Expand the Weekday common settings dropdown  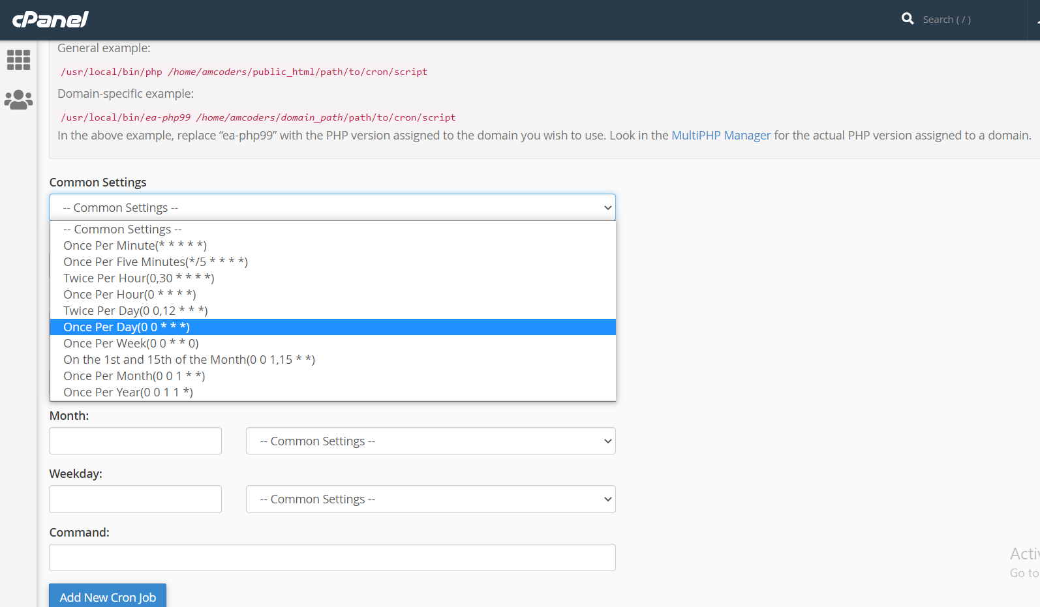(430, 499)
